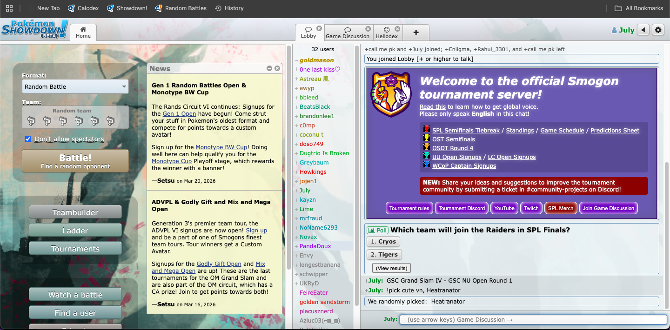Open the Tournaments button
This screenshot has width=670, height=330.
[x=75, y=249]
